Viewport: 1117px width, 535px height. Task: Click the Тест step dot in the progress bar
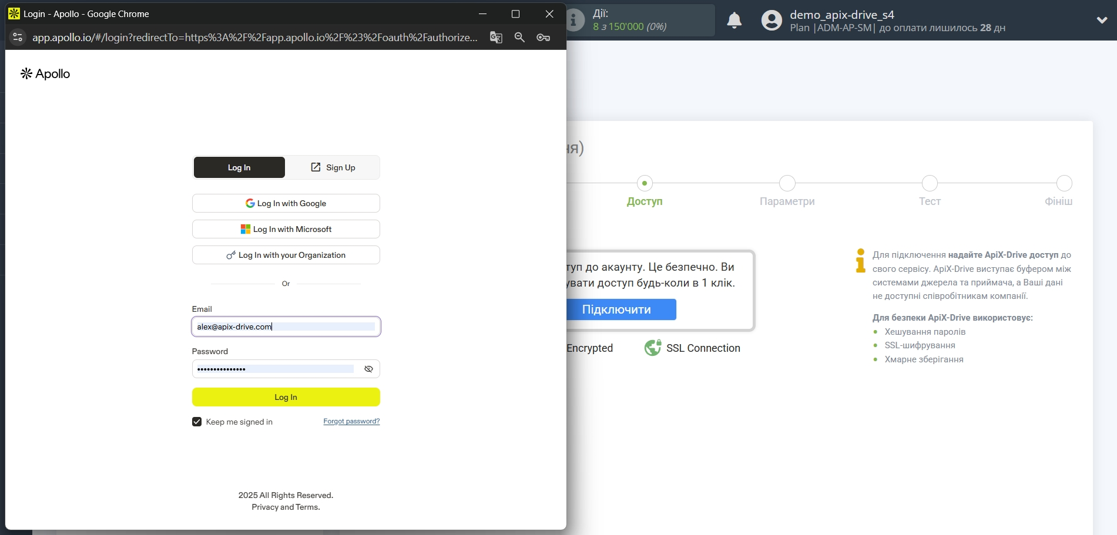point(929,183)
